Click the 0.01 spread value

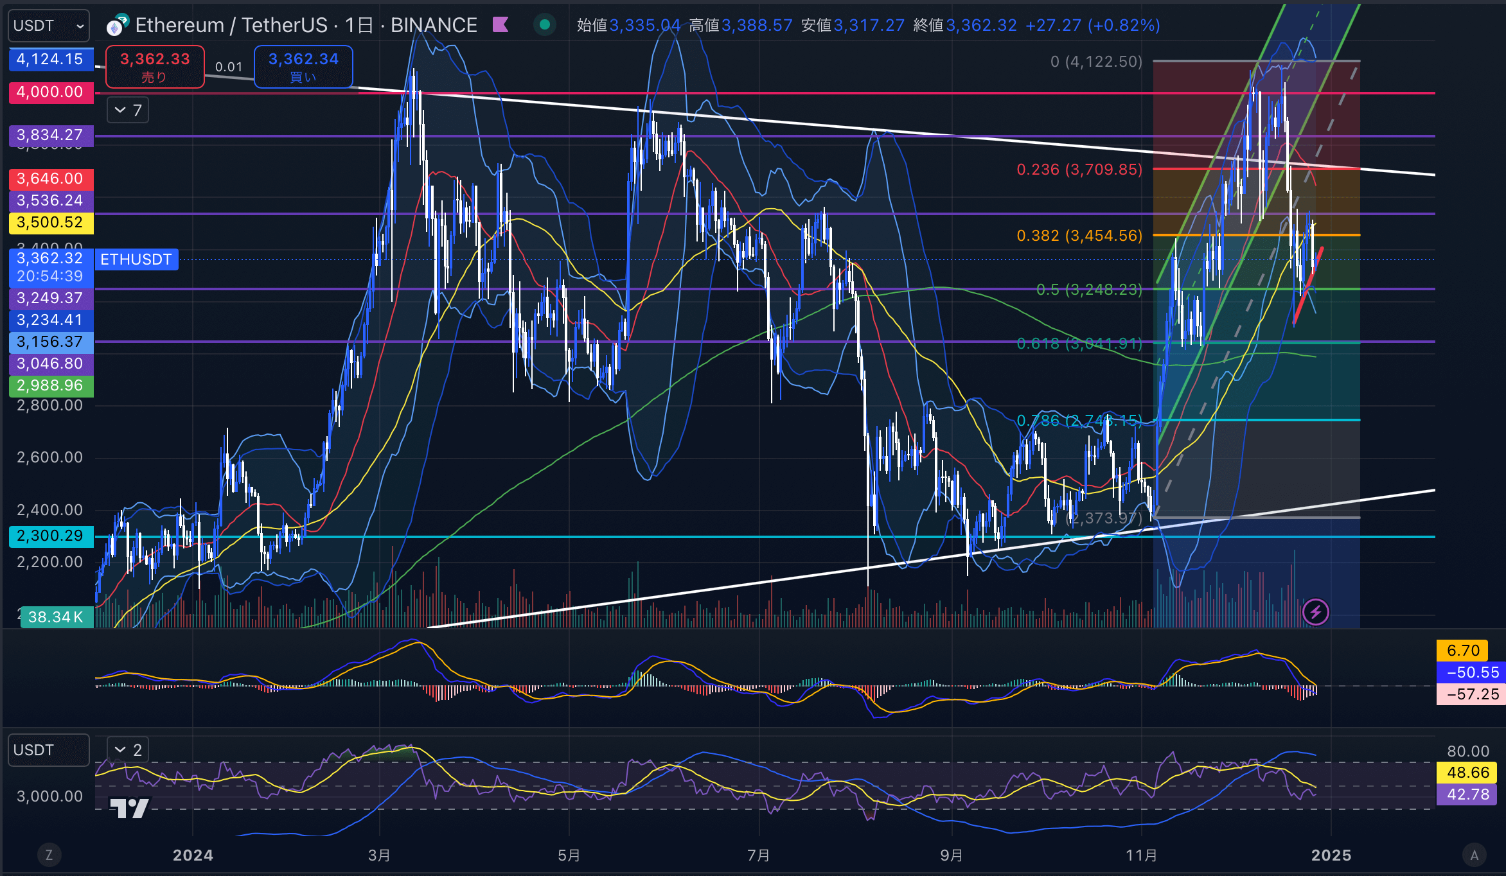(229, 67)
